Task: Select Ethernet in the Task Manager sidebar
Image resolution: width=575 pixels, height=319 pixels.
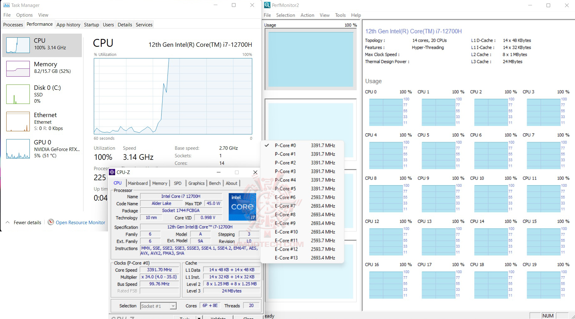Action: point(42,122)
